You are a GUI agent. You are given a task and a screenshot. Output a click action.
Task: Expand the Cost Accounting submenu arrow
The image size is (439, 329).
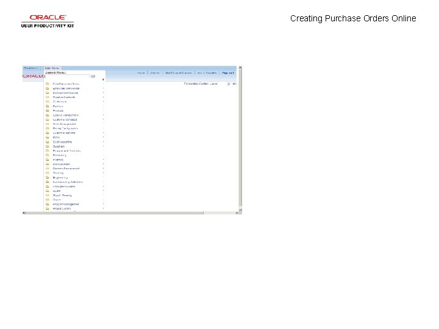(x=103, y=142)
